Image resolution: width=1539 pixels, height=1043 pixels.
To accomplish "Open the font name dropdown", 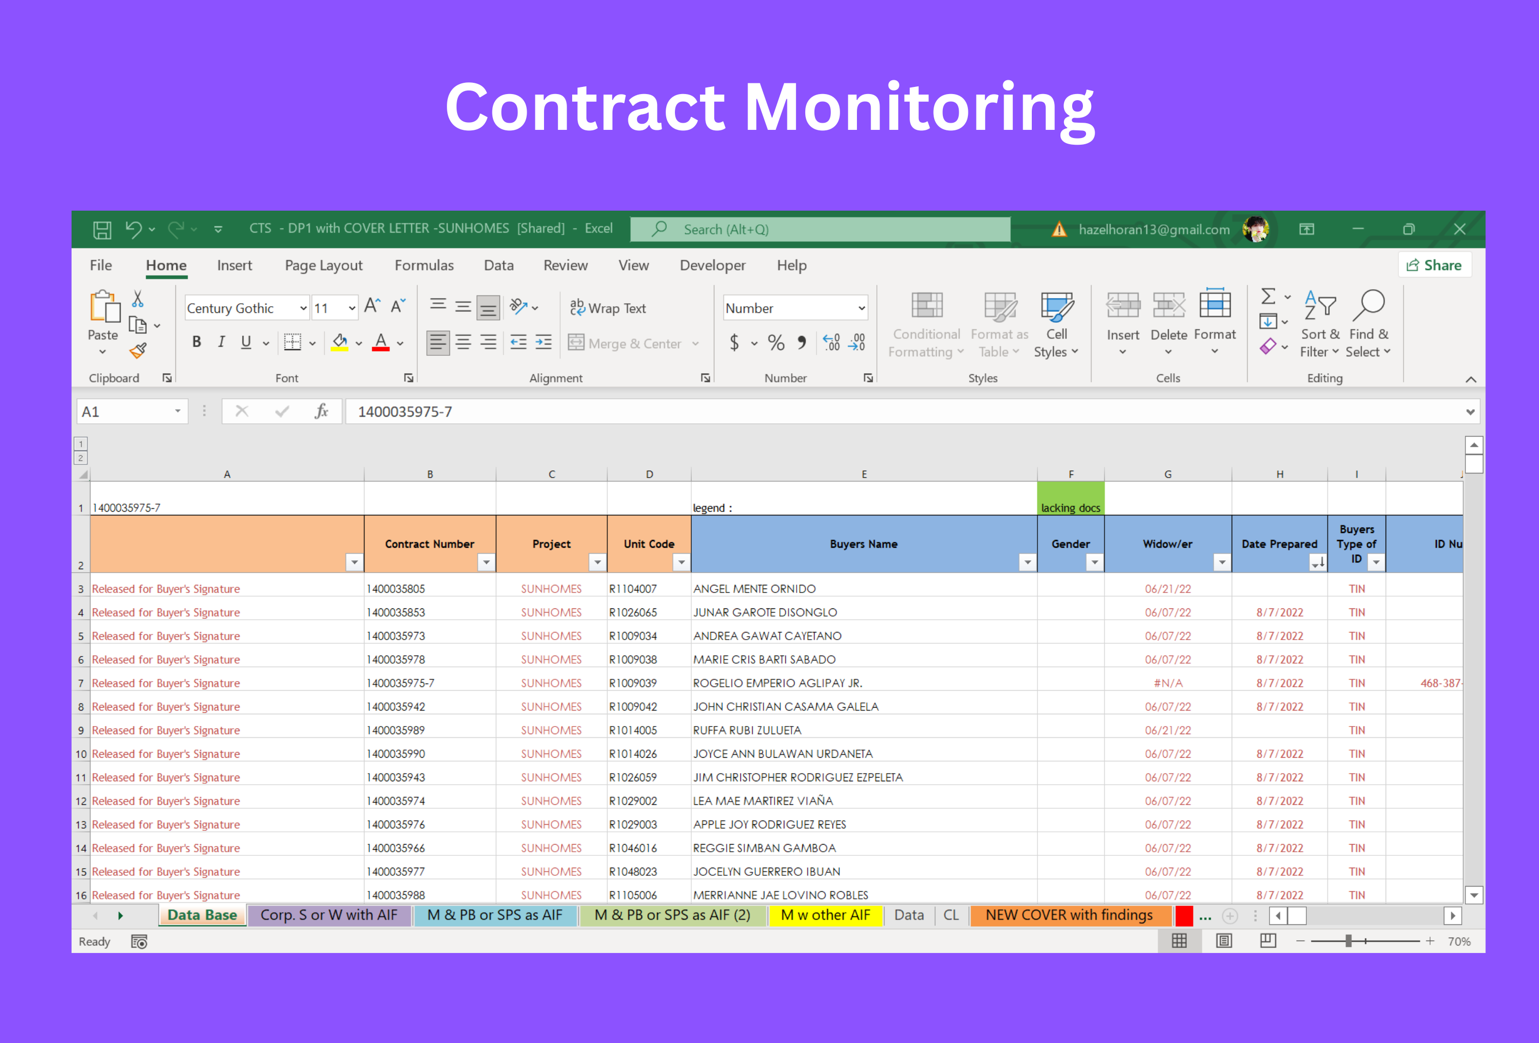I will coord(303,309).
